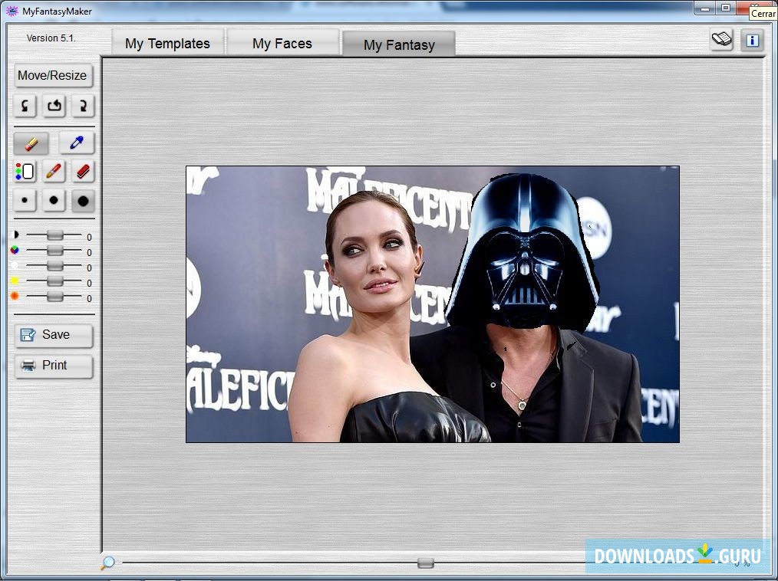The image size is (778, 581).
Task: Click the Maleficent premiere template photo
Action: click(433, 304)
